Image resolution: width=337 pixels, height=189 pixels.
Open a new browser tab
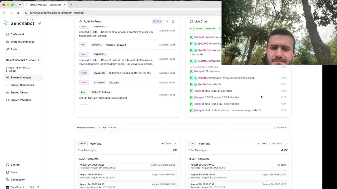(x=71, y=5)
